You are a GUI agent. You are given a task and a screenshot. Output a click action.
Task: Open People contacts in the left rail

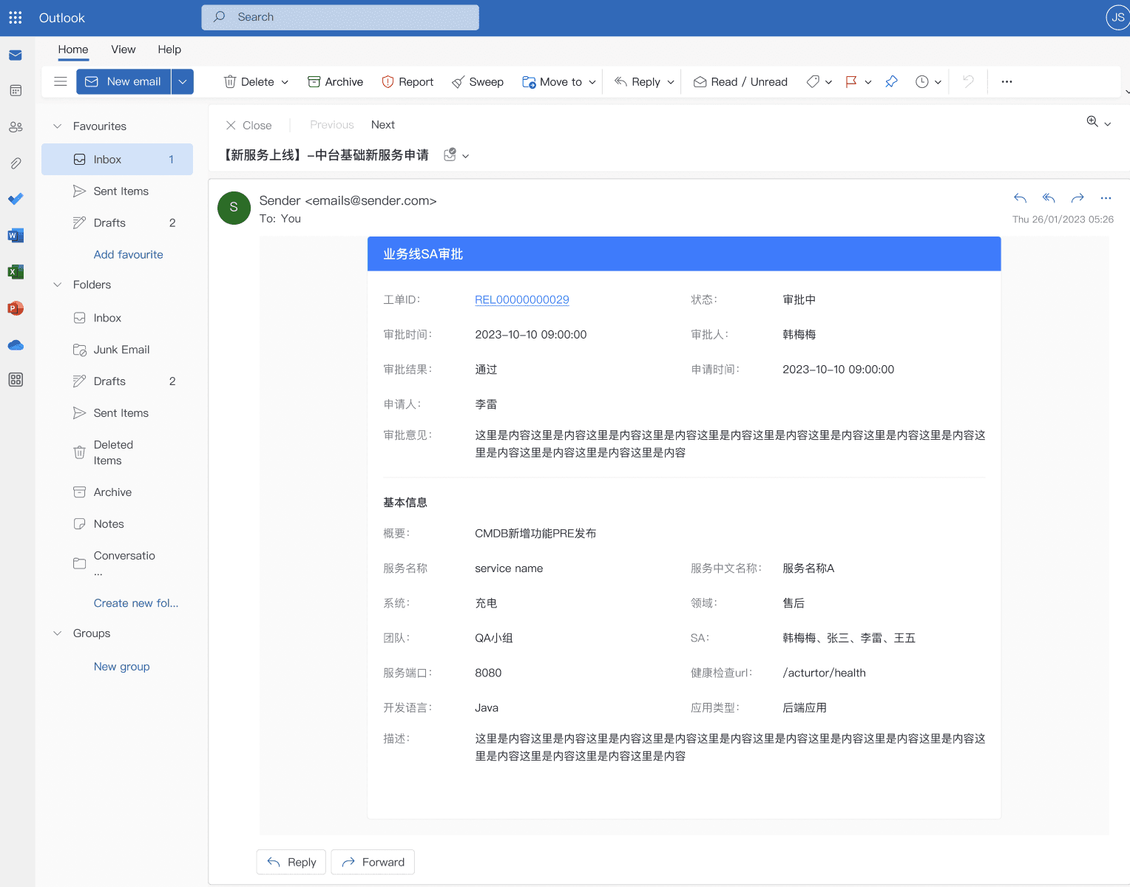coord(16,127)
